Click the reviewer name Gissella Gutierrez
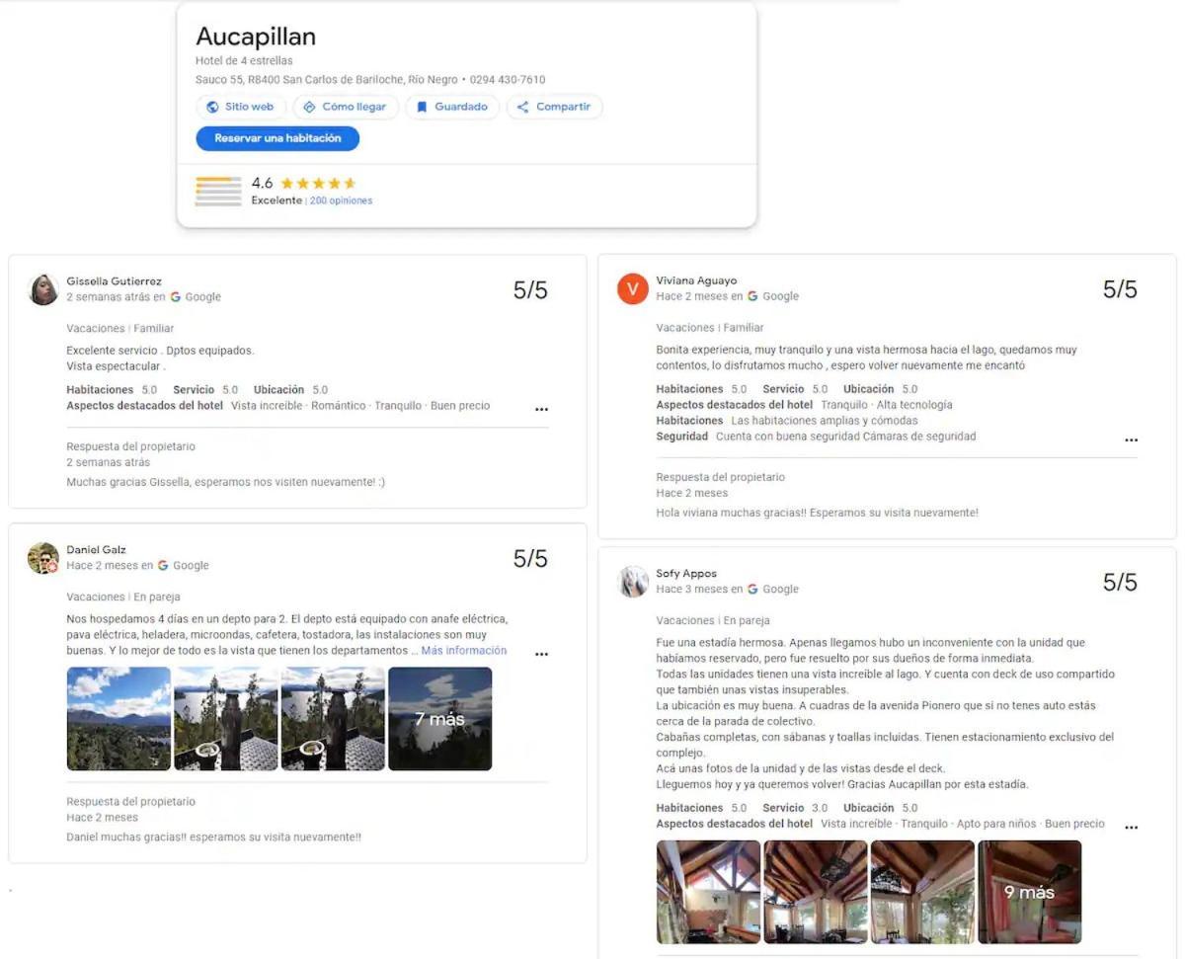 (114, 281)
